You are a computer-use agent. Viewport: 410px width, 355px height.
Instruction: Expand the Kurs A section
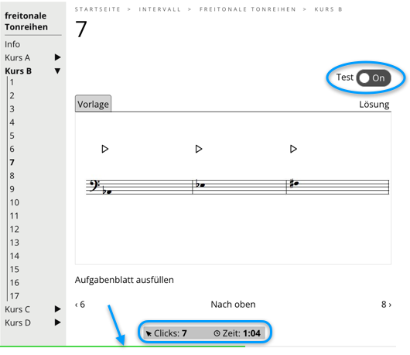(57, 57)
